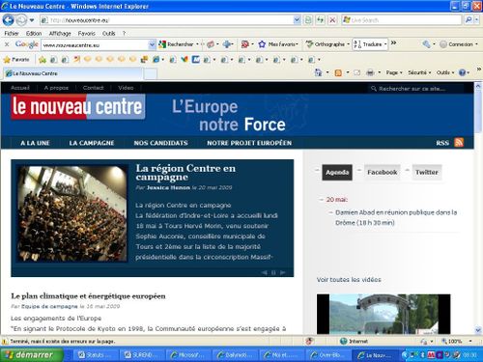Image resolution: width=483 pixels, height=362 pixels.
Task: Click the Google toolbar Rechercher icon
Action: point(162,44)
